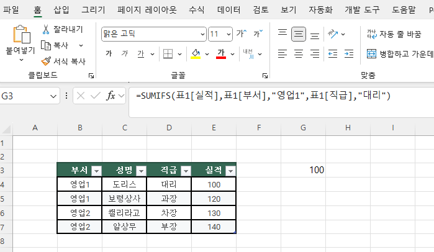Click inside the formula bar
434x252 pixels.
(x=281, y=102)
